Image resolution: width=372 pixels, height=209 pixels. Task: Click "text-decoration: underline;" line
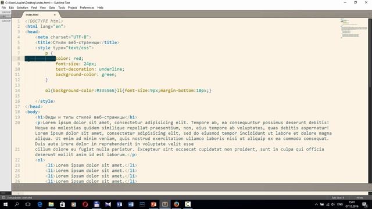click(x=90, y=69)
